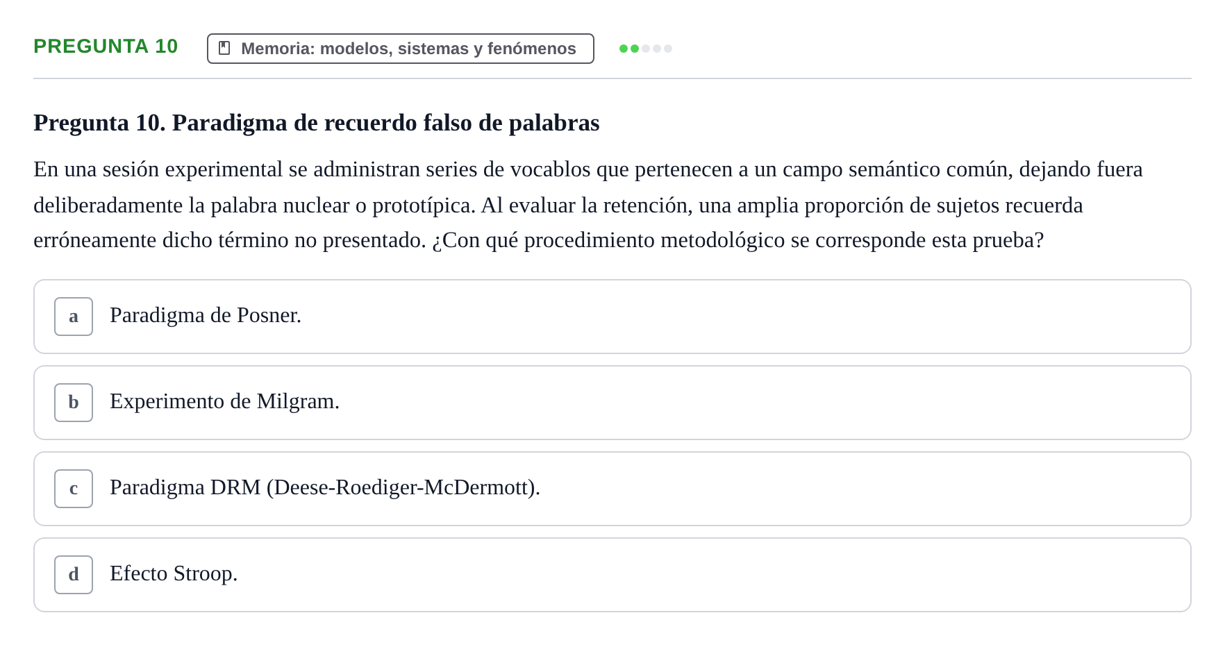Click the question title about recuerdo falso
Screen dimensions: 1225x647
(x=317, y=123)
